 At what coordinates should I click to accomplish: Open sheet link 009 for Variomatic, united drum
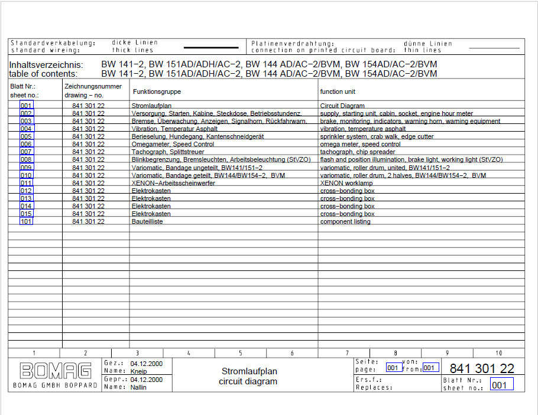pyautogui.click(x=27, y=167)
